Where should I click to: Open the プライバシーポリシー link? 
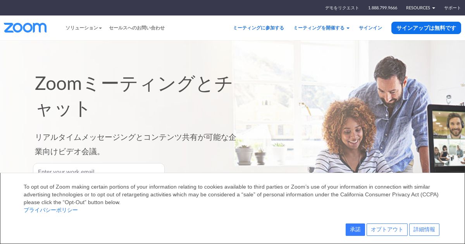[x=51, y=210]
